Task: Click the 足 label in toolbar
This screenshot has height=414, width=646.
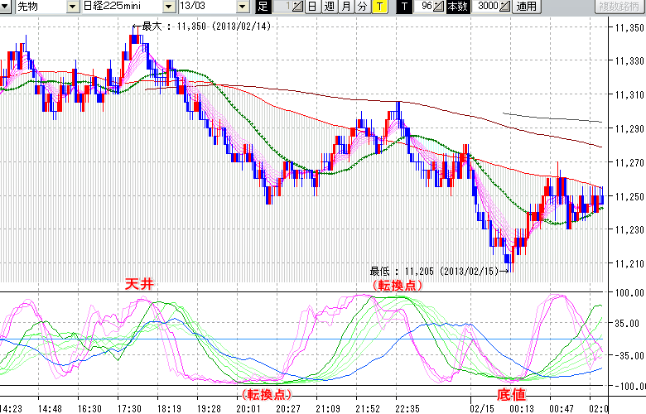Action: pyautogui.click(x=263, y=7)
